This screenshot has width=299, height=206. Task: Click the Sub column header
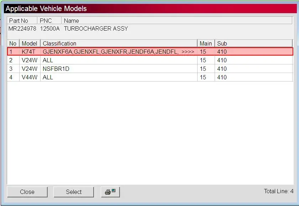point(253,43)
